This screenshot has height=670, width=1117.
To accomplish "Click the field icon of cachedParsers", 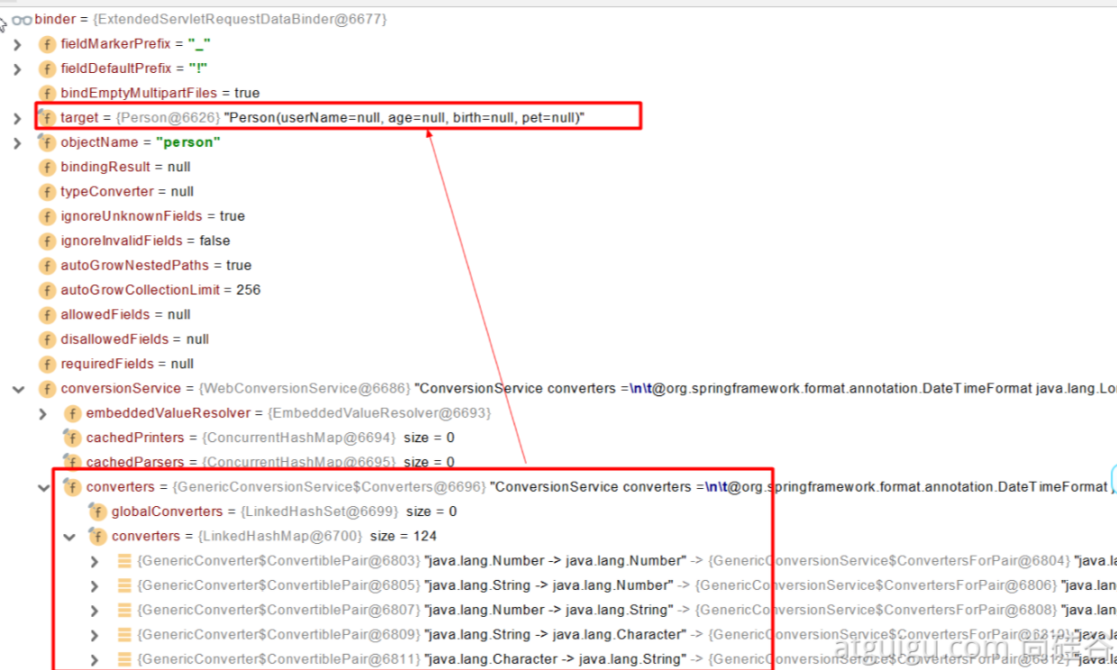I will [x=72, y=462].
